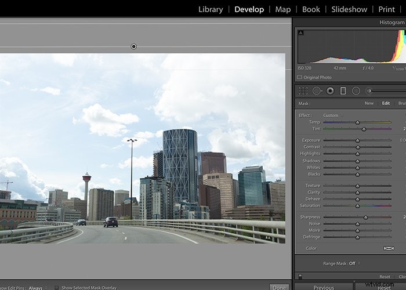This screenshot has width=406, height=290.
Task: Click the 42 mm focal length text
Action: (340, 68)
